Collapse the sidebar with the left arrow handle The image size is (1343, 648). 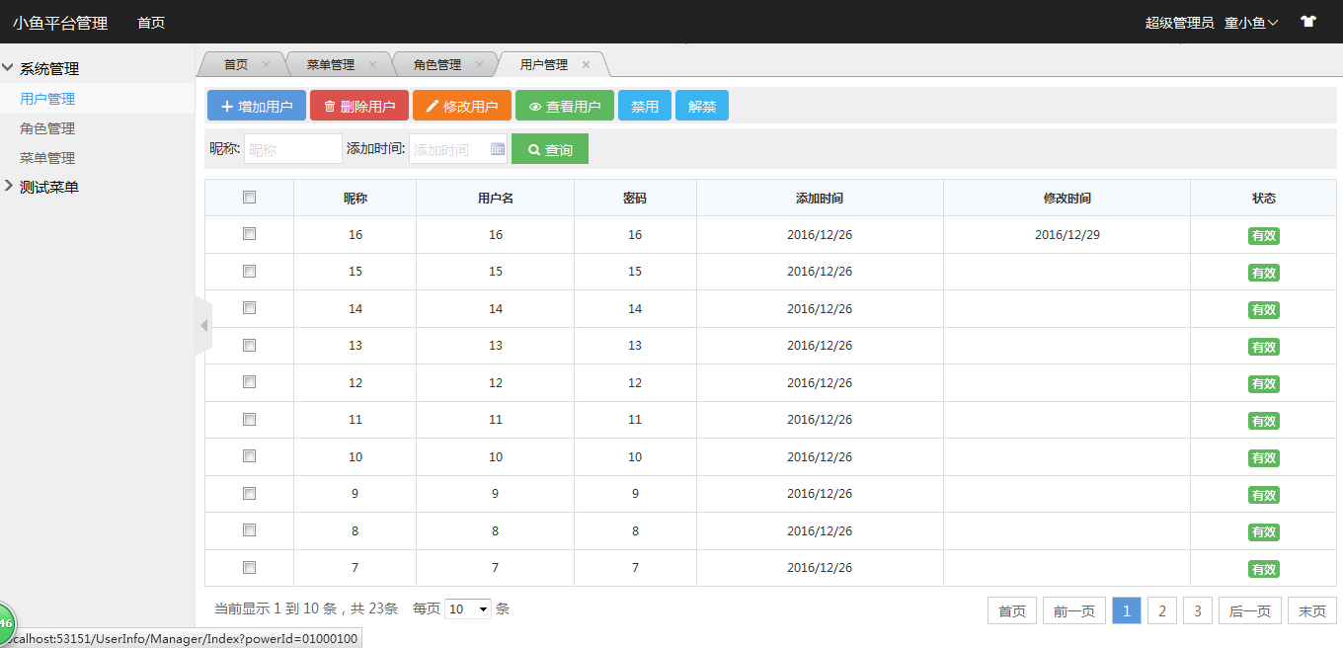point(203,325)
